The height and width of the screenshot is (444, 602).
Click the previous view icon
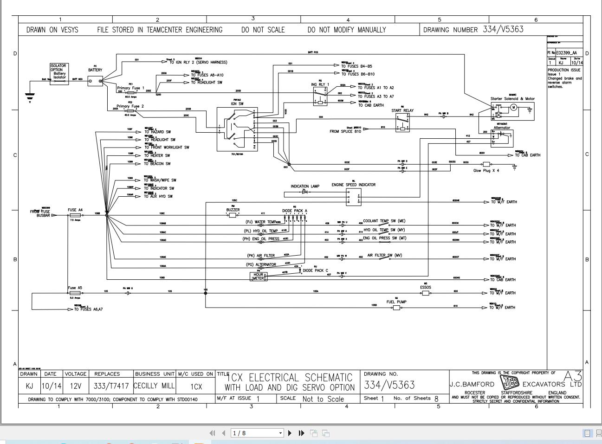314,433
